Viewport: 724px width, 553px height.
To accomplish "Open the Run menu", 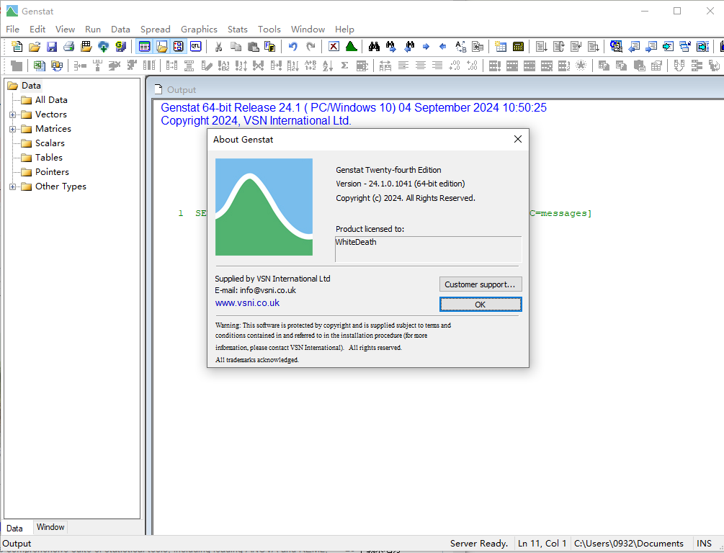I will coord(93,29).
